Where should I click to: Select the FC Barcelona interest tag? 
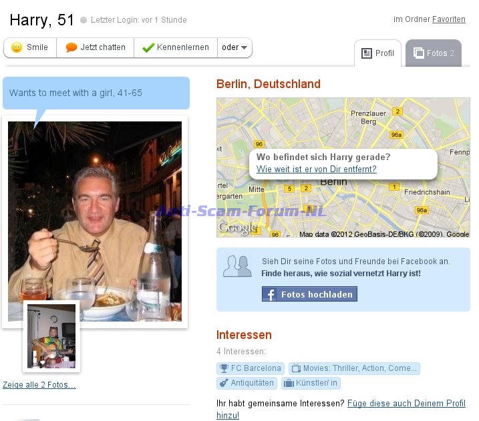pos(251,368)
